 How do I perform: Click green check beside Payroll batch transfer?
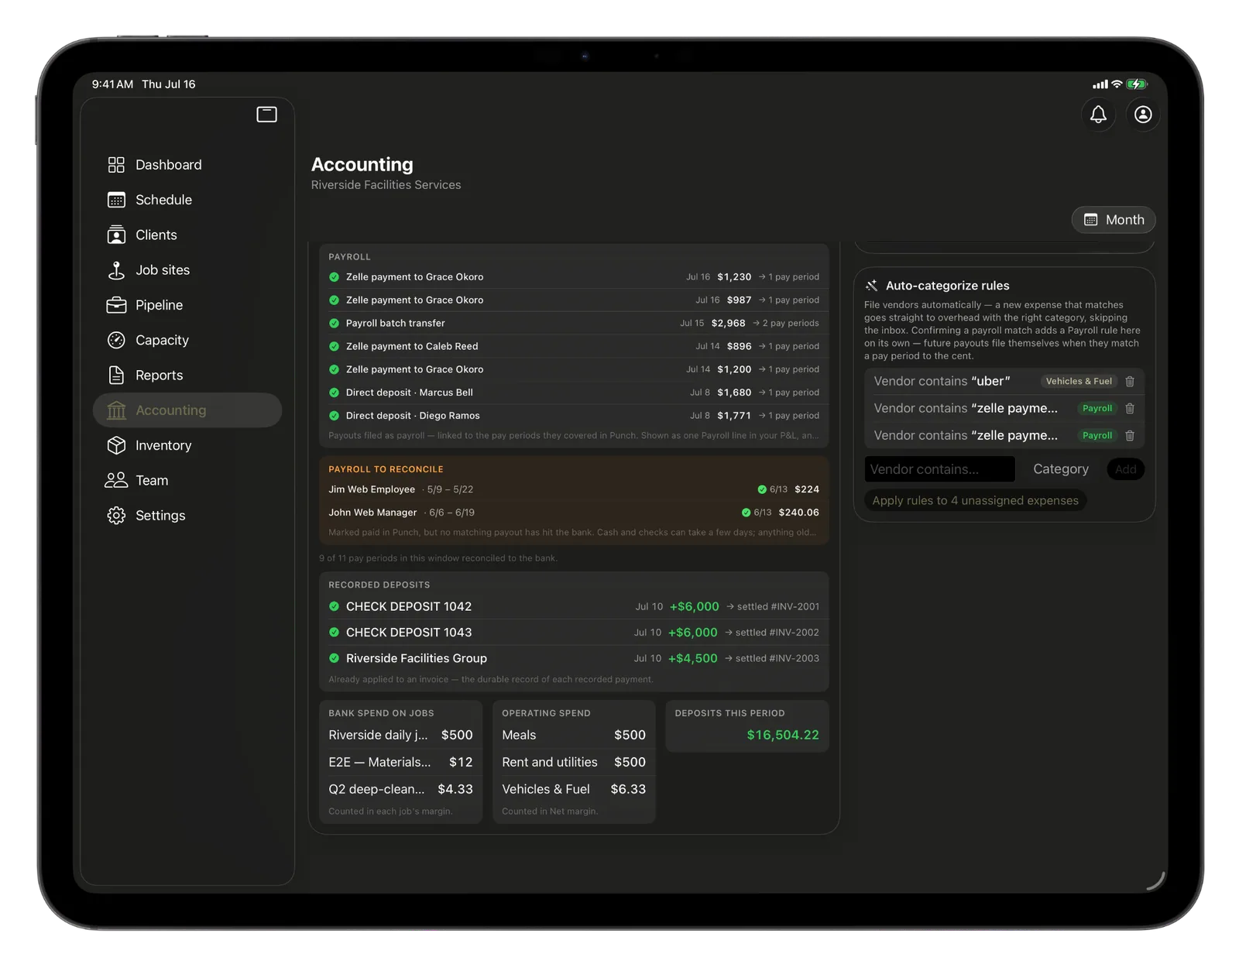coord(334,324)
